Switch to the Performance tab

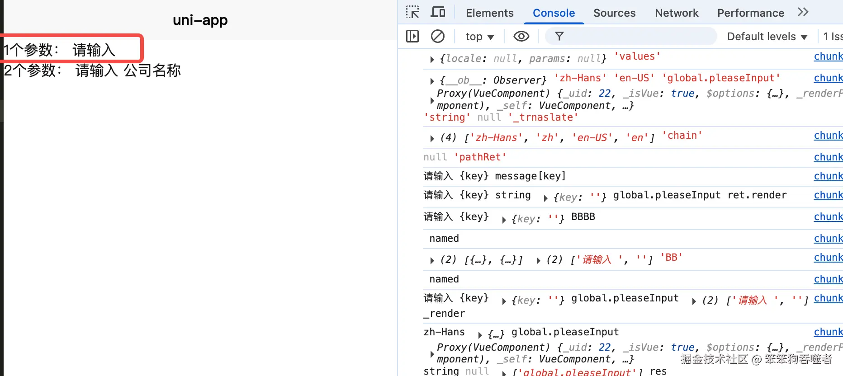click(751, 13)
